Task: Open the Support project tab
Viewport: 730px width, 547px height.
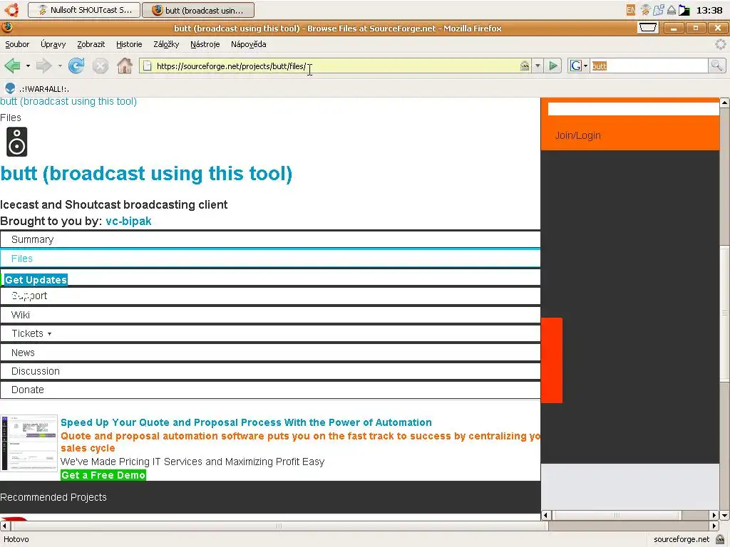Action: (270, 296)
